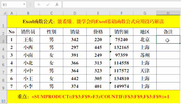The width and height of the screenshot is (181, 104).
Task: Select row 10 header
Action: click(3, 97)
